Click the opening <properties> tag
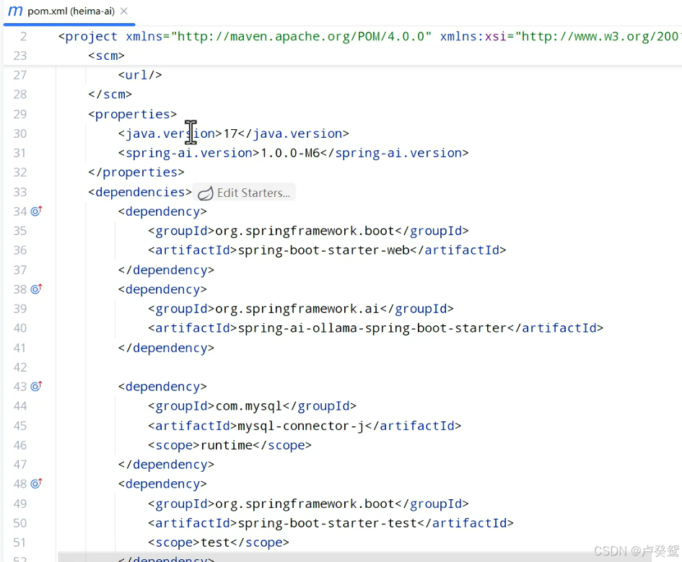The height and width of the screenshot is (562, 682). tap(132, 114)
